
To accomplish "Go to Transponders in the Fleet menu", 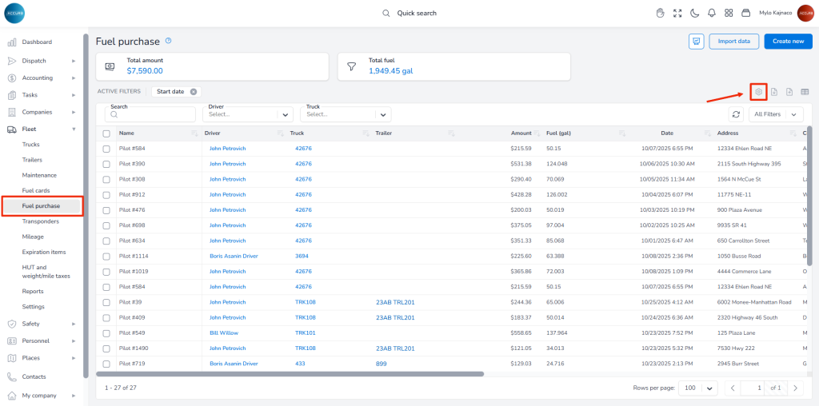I will (x=41, y=221).
